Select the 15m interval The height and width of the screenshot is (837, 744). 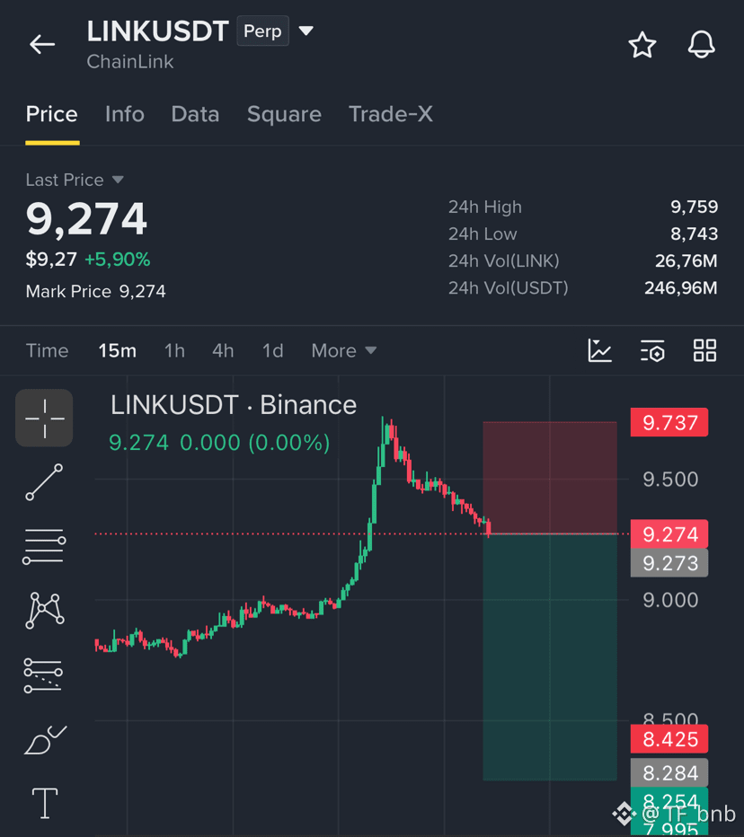(117, 351)
